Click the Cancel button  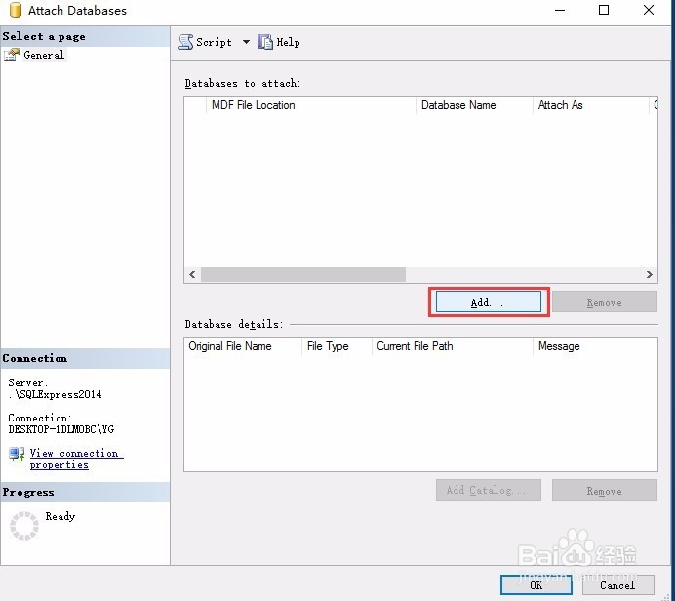point(618,584)
